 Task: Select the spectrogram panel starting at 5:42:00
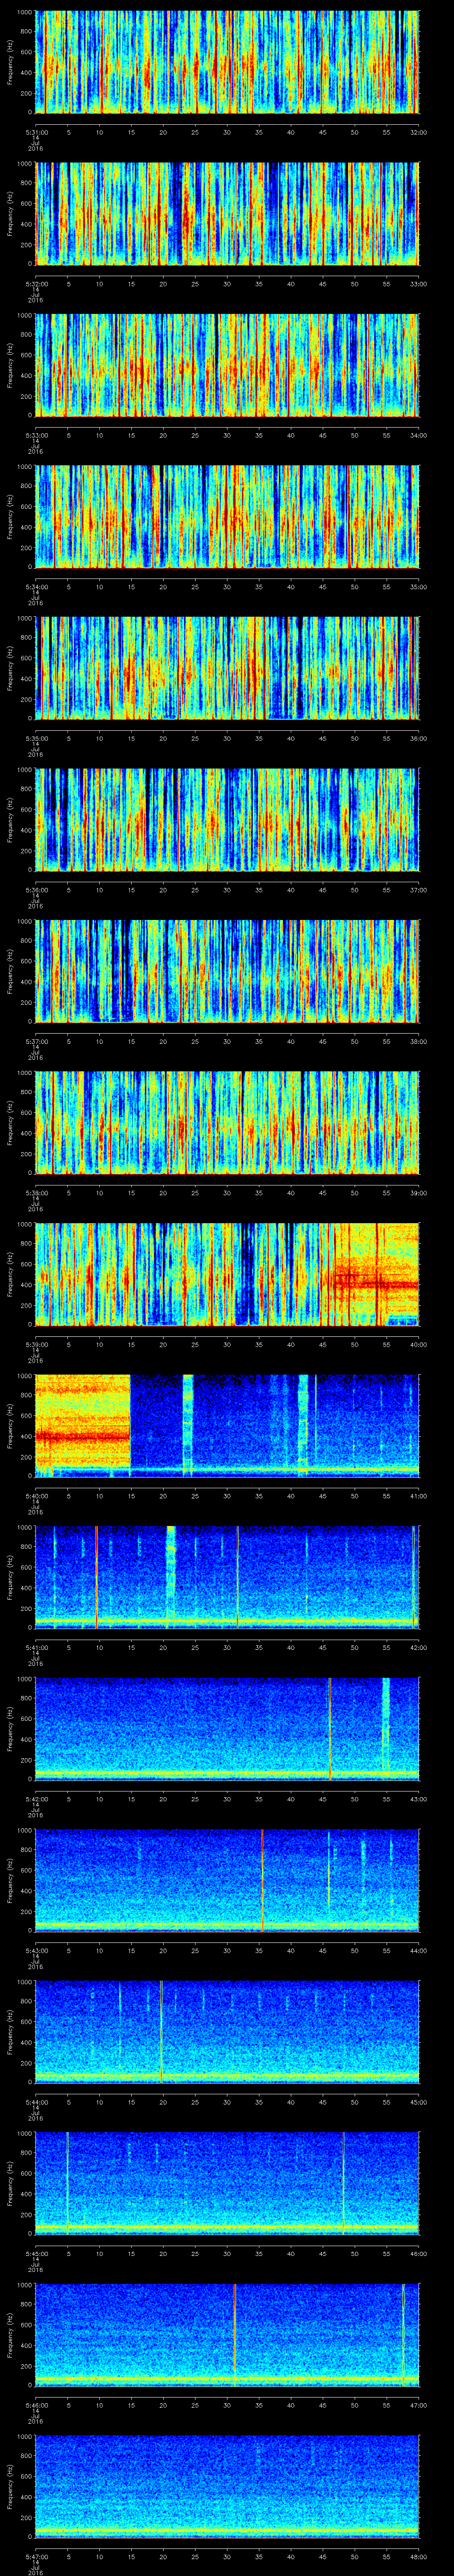[227, 1728]
